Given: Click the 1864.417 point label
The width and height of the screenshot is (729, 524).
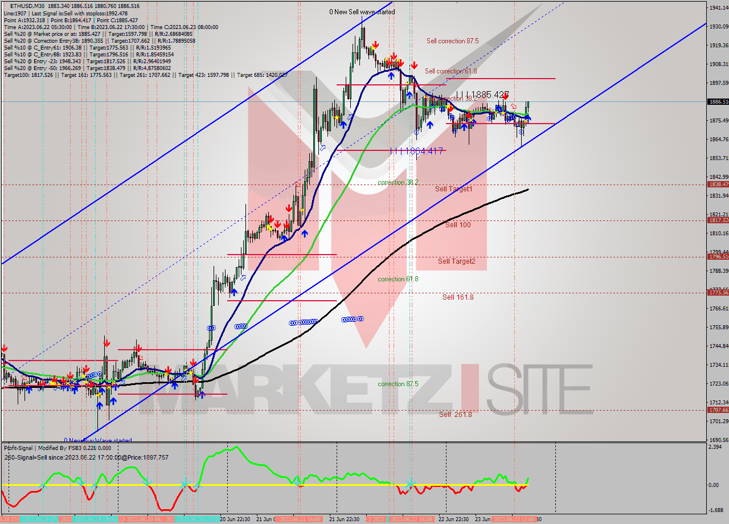Looking at the screenshot, I should (417, 151).
